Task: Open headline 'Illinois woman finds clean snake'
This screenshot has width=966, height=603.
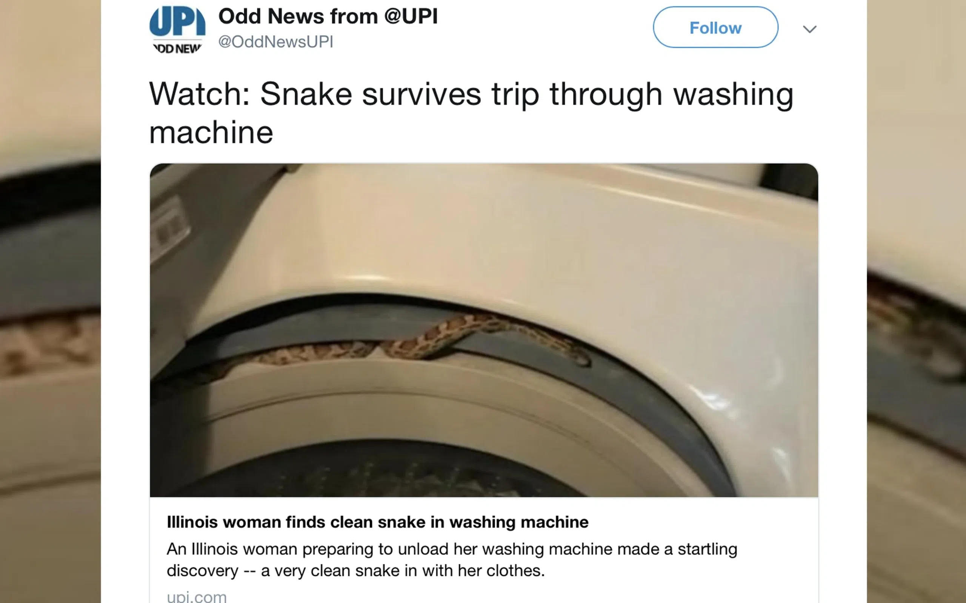Action: click(377, 522)
